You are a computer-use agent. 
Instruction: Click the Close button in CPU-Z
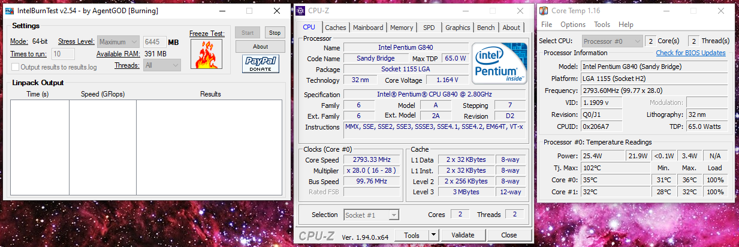509,235
